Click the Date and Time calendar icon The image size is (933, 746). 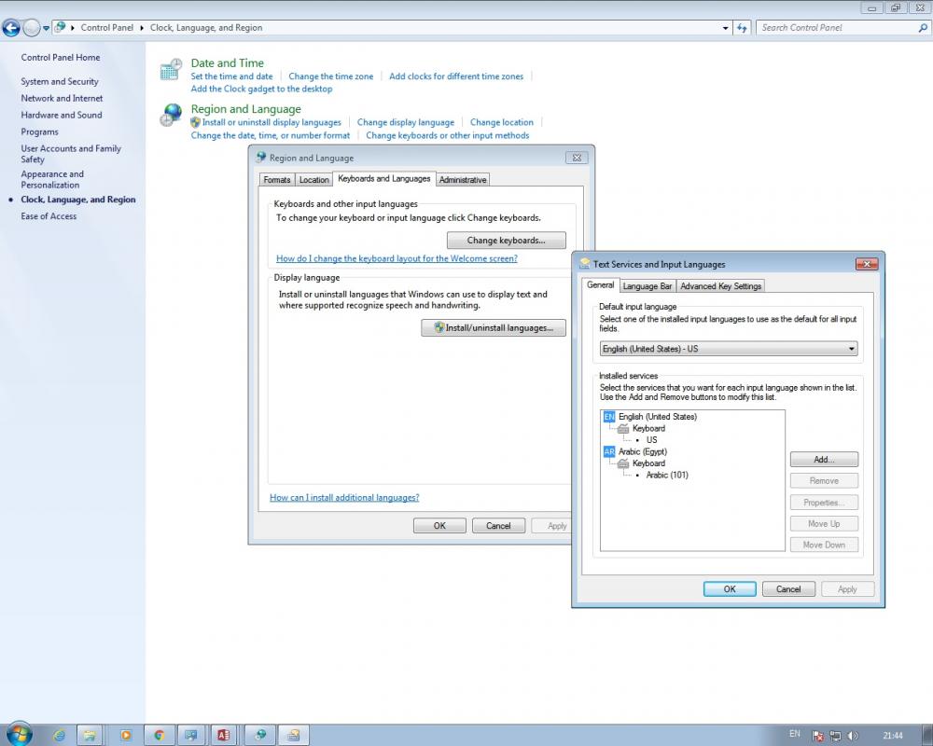coord(172,69)
